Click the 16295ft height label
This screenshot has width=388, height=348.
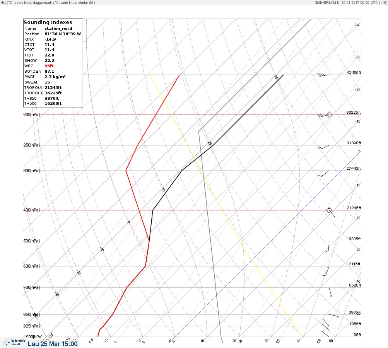coord(354,239)
